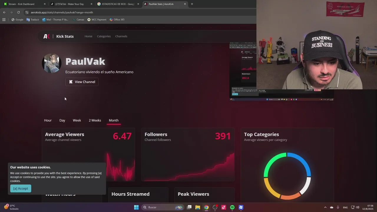Close the TikTok browser tab
The width and height of the screenshot is (377, 212).
click(x=91, y=4)
